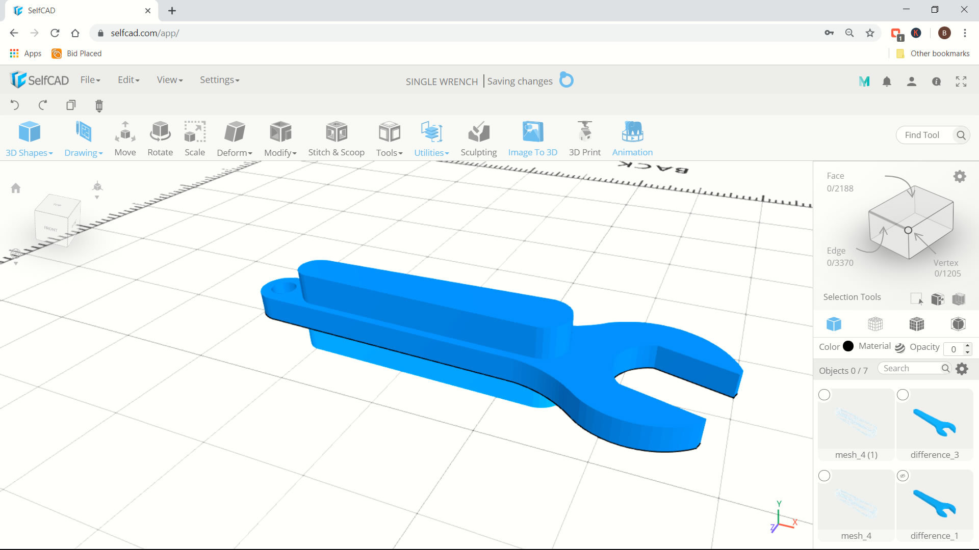
Task: Select multiple-object selection tool icon
Action: tap(937, 299)
